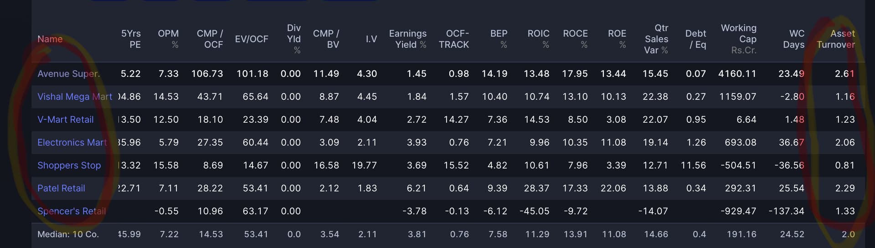Open Electronics Mart company page

[72, 143]
